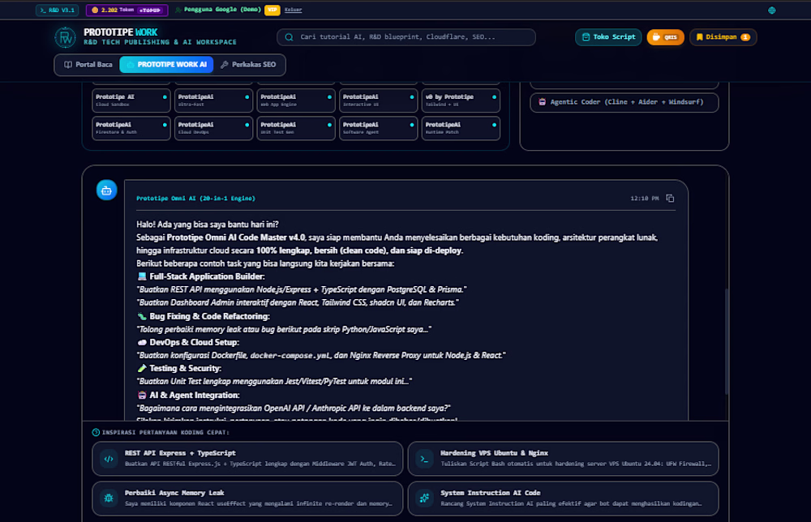Click the Prototipe Omni AI (20-in-1 Engine) header
The image size is (811, 522).
[x=195, y=199]
